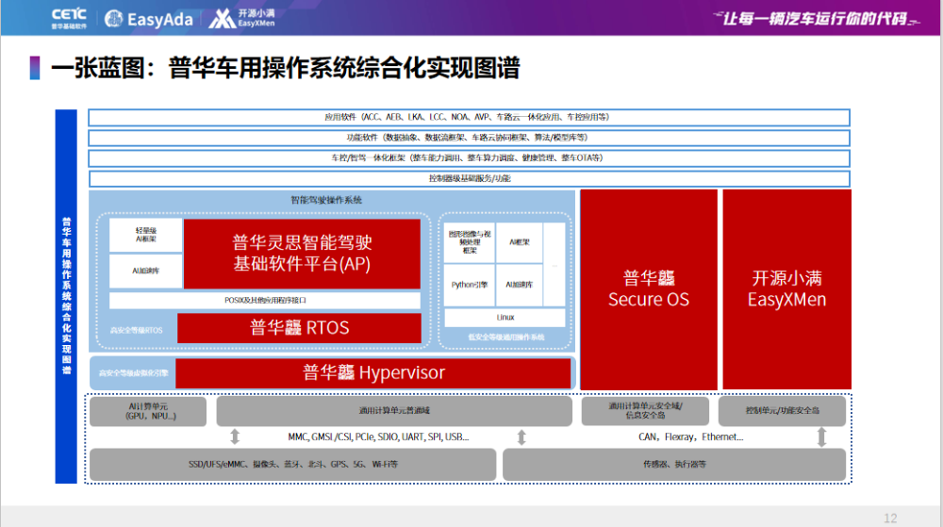Click the AI加速库 box beside the AP block

pyautogui.click(x=145, y=271)
